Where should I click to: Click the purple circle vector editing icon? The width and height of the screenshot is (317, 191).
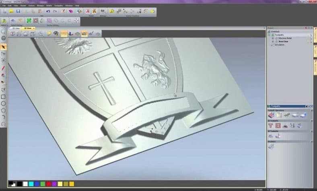tap(49, 21)
